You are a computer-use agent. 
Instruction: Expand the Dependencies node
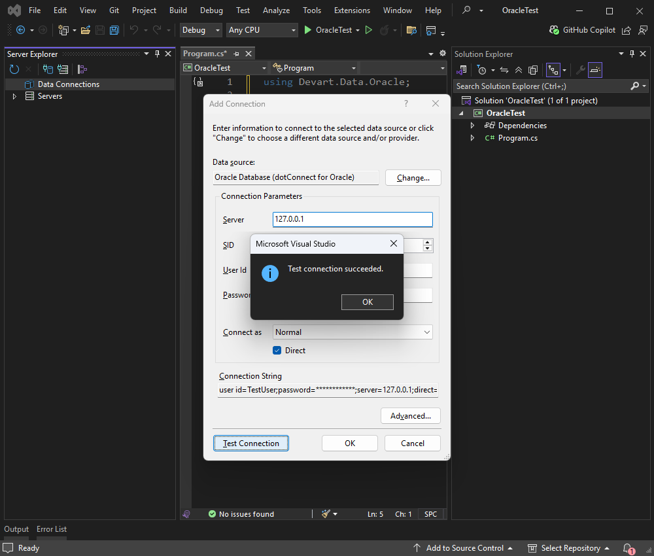click(x=473, y=126)
